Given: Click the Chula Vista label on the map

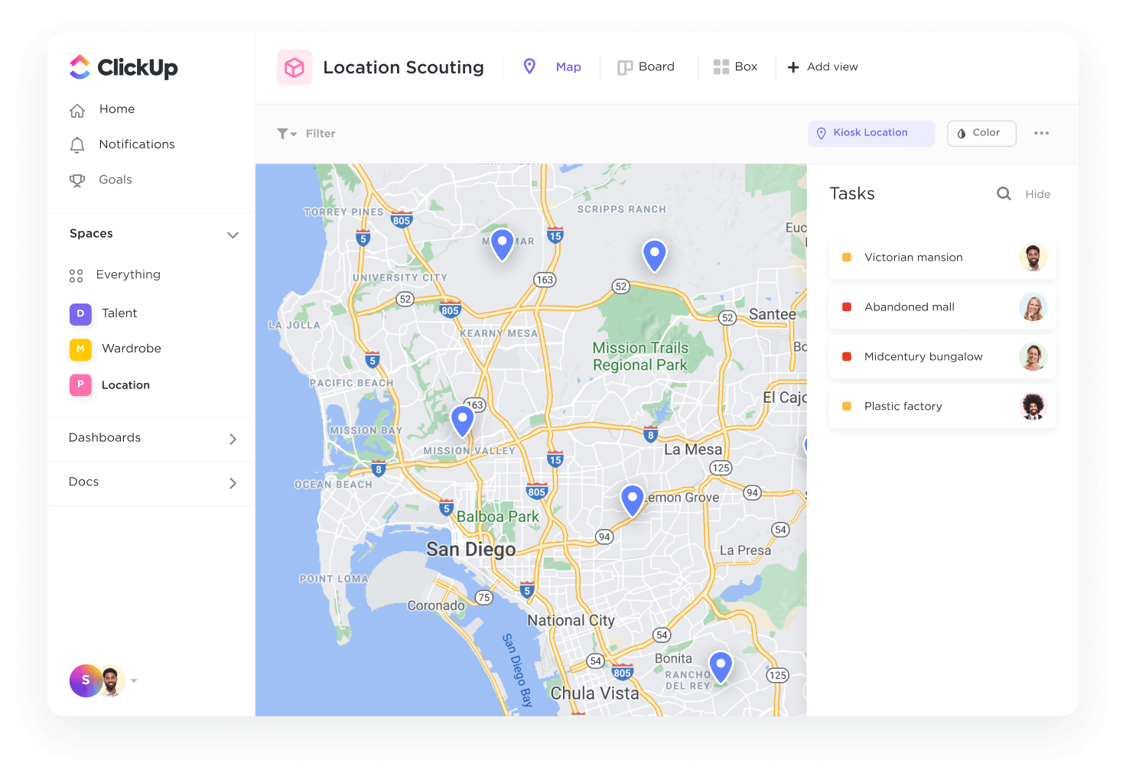Looking at the screenshot, I should pyautogui.click(x=595, y=693).
